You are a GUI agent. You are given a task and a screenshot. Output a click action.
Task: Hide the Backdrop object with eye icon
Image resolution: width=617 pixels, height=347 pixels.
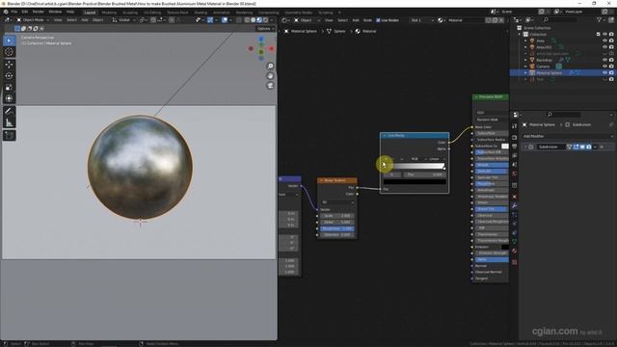(604, 60)
